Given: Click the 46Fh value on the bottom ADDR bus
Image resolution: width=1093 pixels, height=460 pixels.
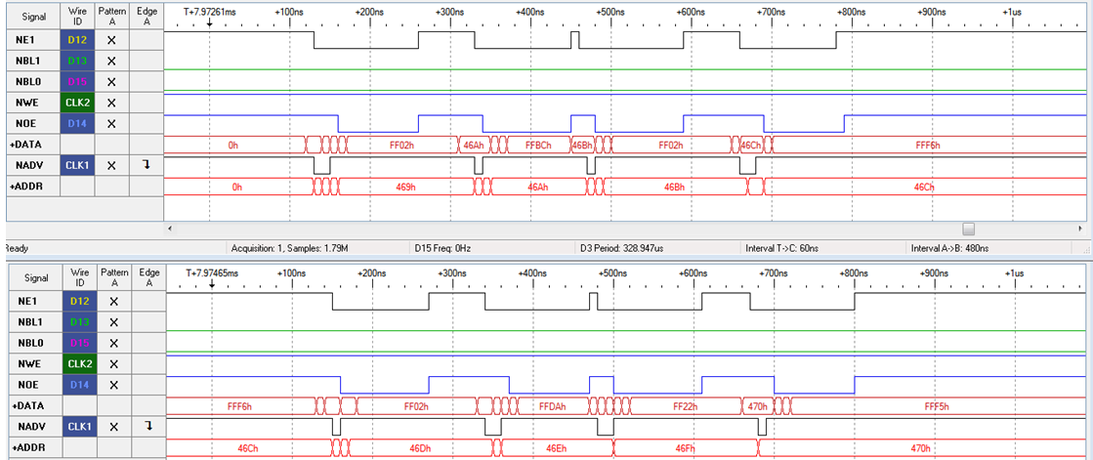Looking at the screenshot, I should (x=687, y=447).
